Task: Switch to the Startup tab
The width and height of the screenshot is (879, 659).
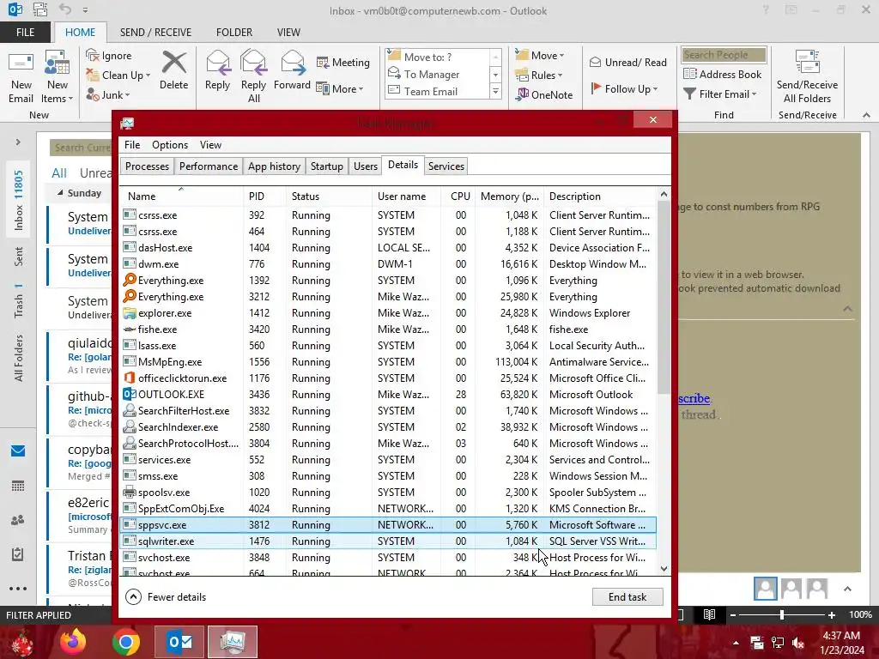Action: [x=327, y=166]
